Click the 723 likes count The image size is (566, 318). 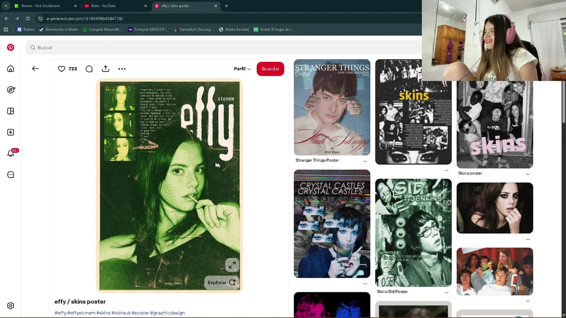(73, 69)
